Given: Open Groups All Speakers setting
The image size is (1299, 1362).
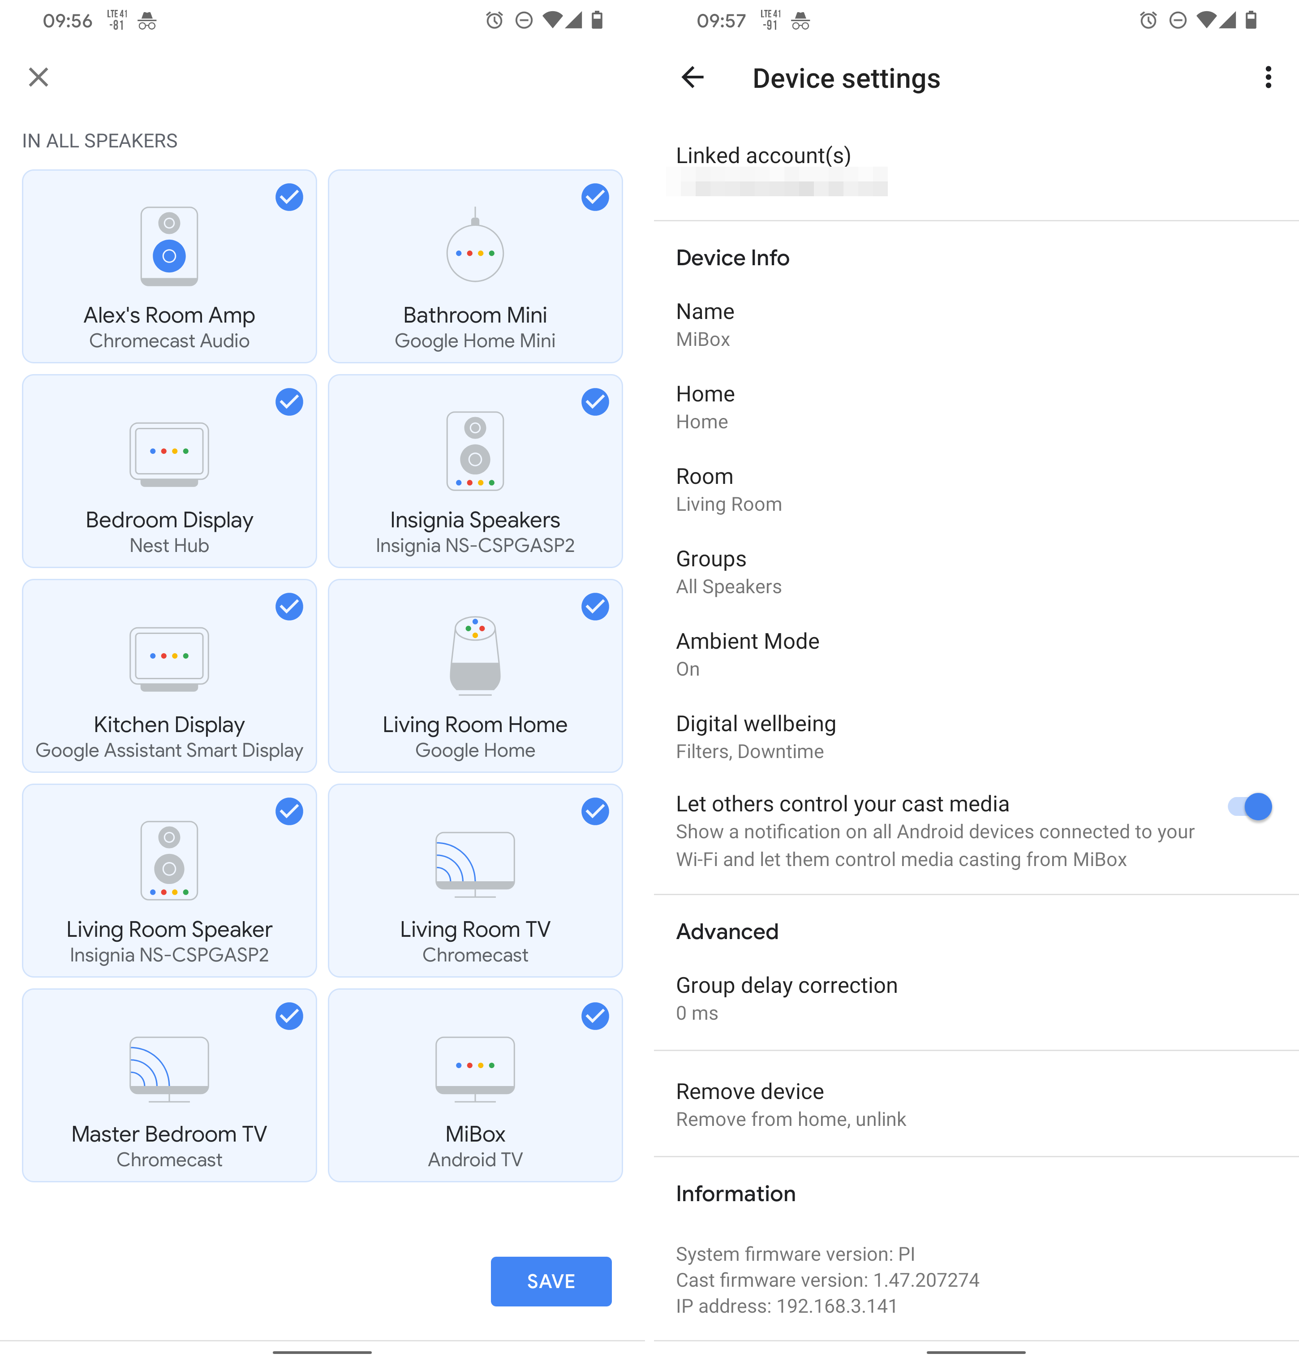Looking at the screenshot, I should coord(976,573).
